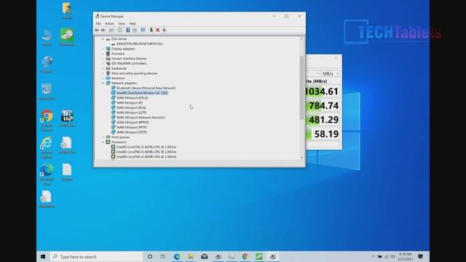Select WAN Miniport (IKEv2)

(x=133, y=98)
